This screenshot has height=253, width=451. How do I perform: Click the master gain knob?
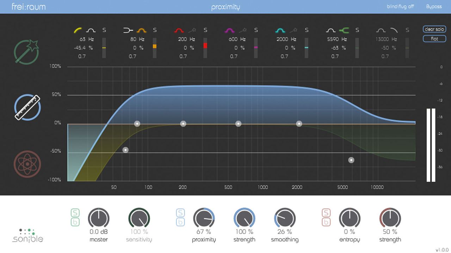tap(99, 218)
